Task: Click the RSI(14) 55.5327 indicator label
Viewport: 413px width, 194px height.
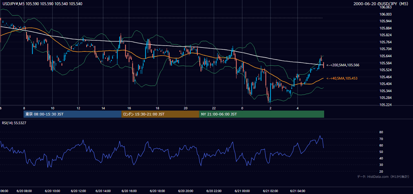Action: 14,123
